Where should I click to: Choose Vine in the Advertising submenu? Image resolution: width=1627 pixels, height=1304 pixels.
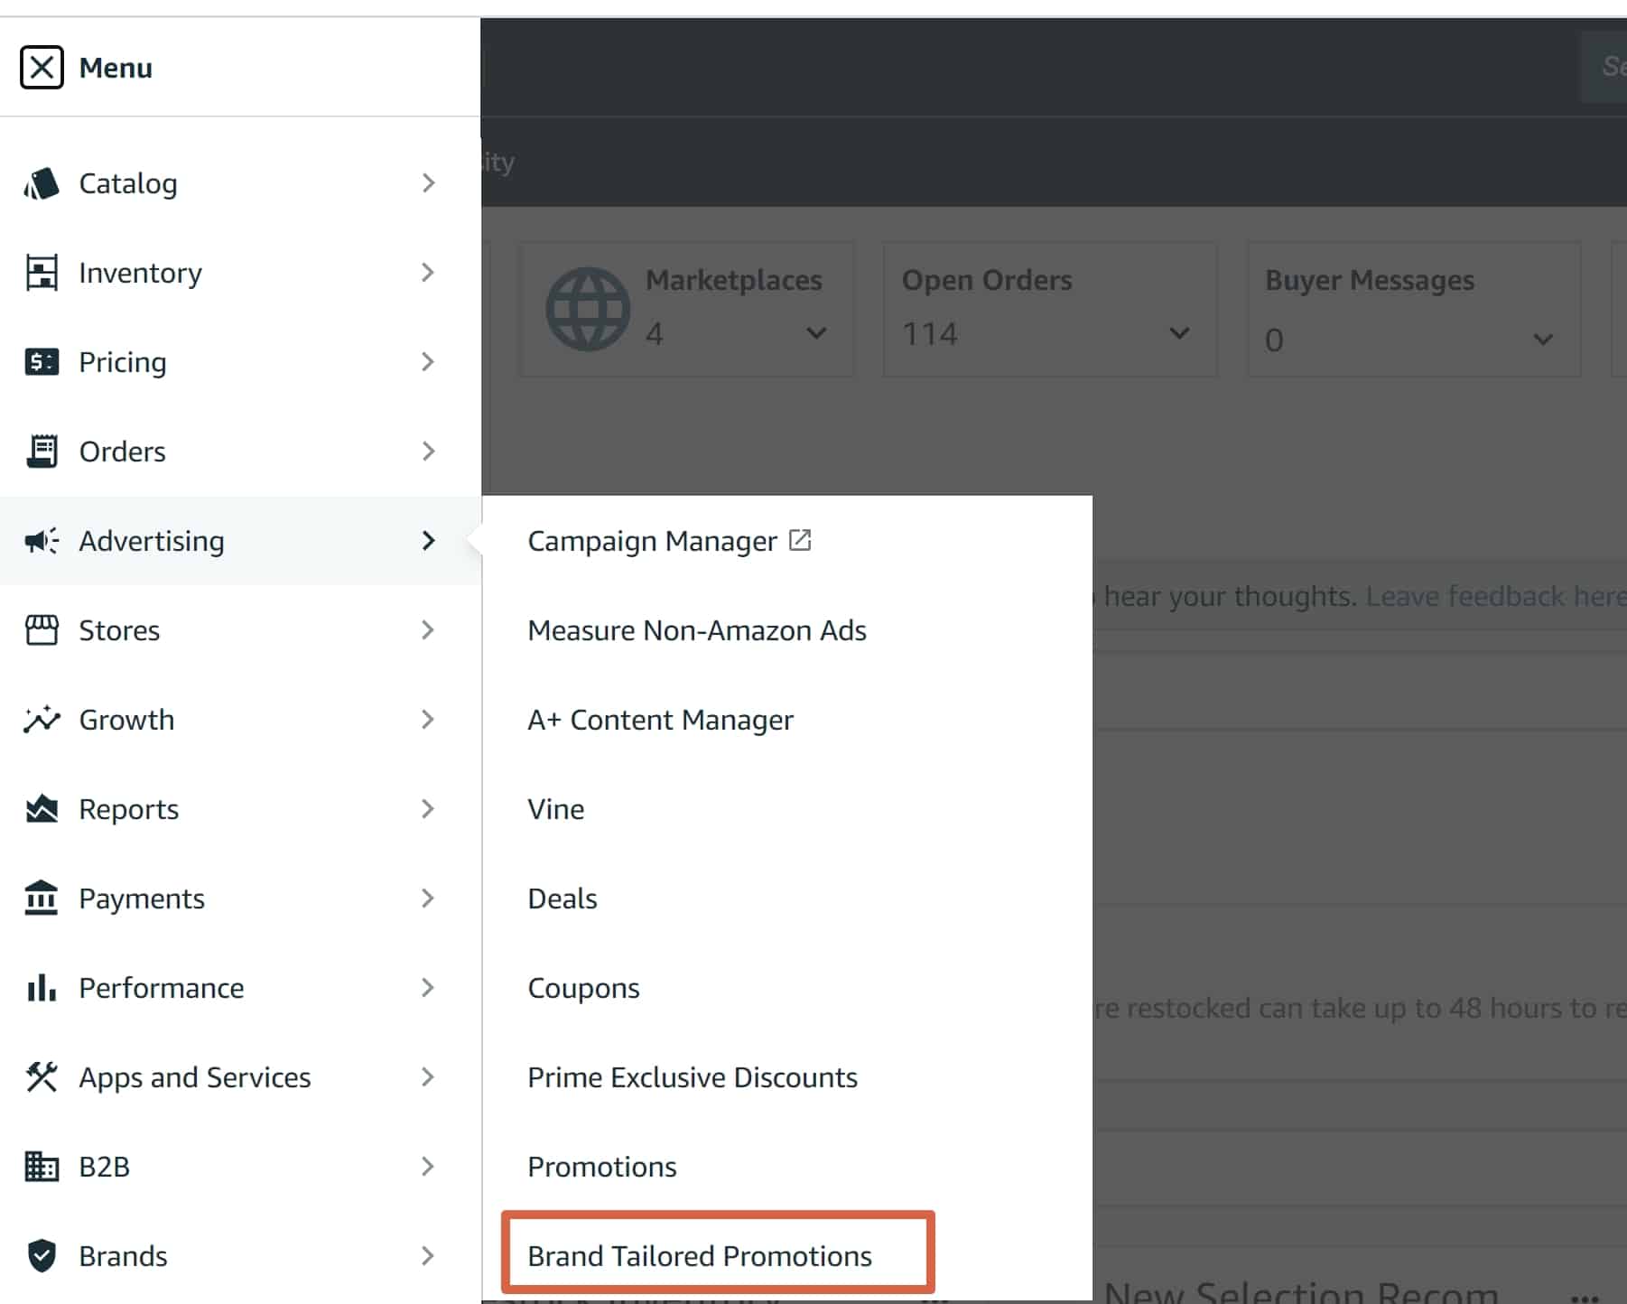tap(555, 809)
